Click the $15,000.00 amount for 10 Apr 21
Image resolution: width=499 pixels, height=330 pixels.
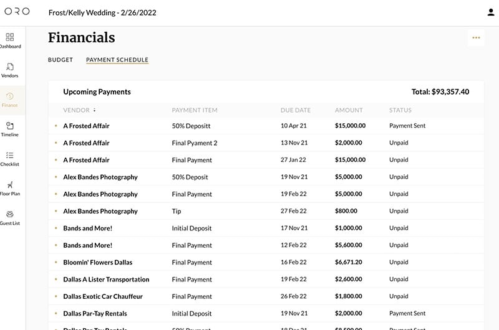pos(350,125)
